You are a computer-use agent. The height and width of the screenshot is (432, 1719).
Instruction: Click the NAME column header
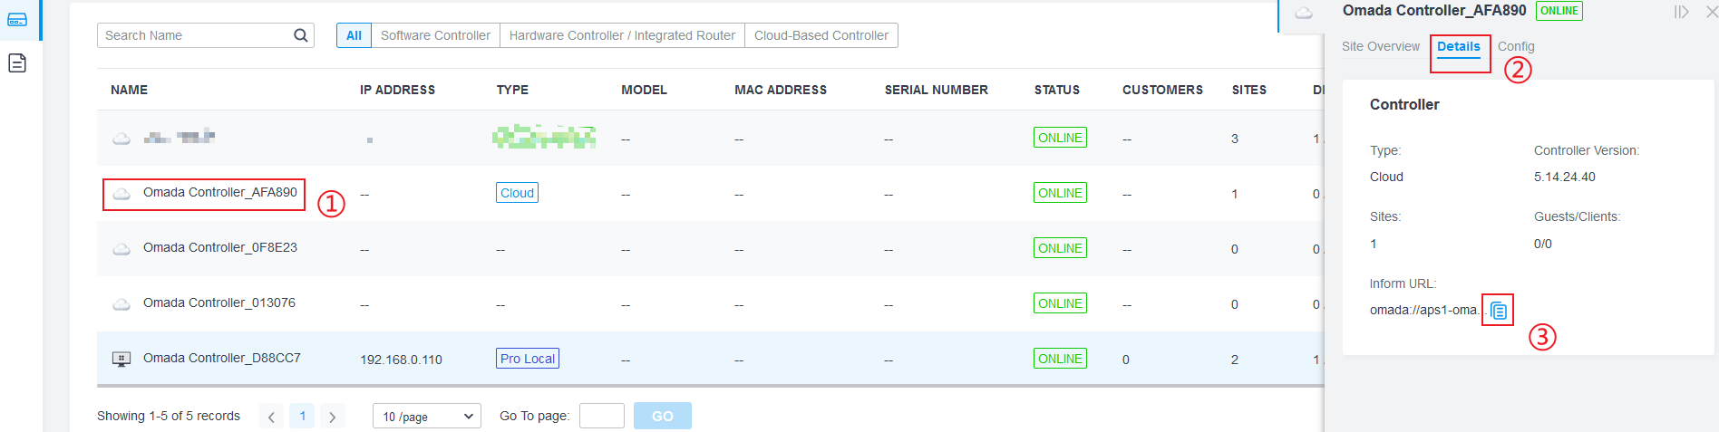click(x=129, y=90)
